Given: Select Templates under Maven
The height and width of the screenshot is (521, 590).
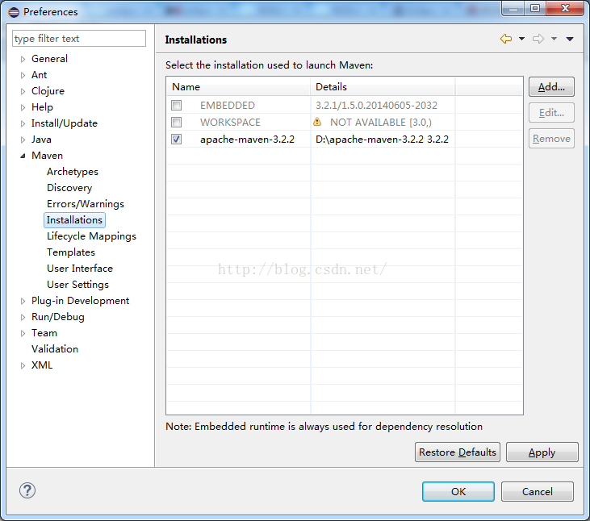Looking at the screenshot, I should [x=71, y=252].
